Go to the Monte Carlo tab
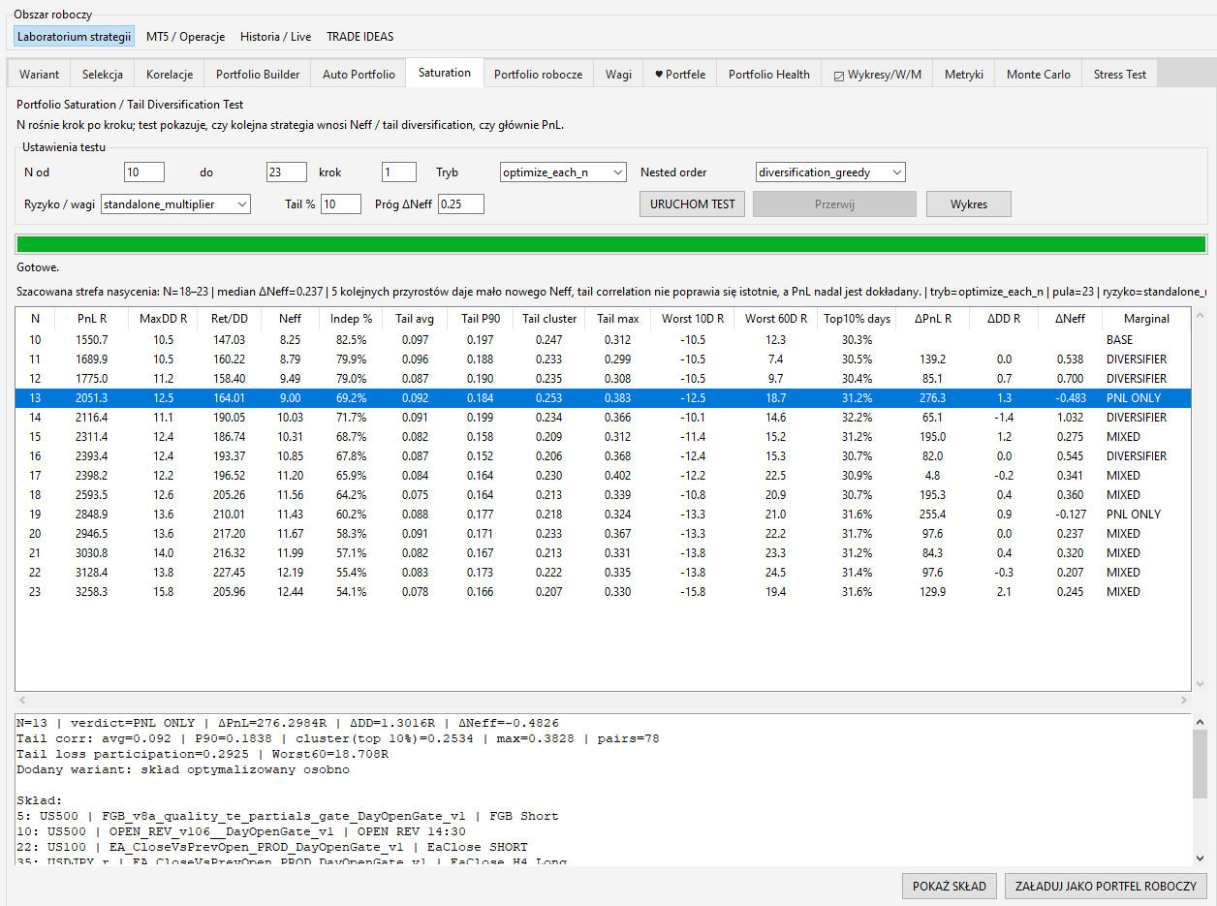This screenshot has height=906, width=1217. pyautogui.click(x=1039, y=75)
